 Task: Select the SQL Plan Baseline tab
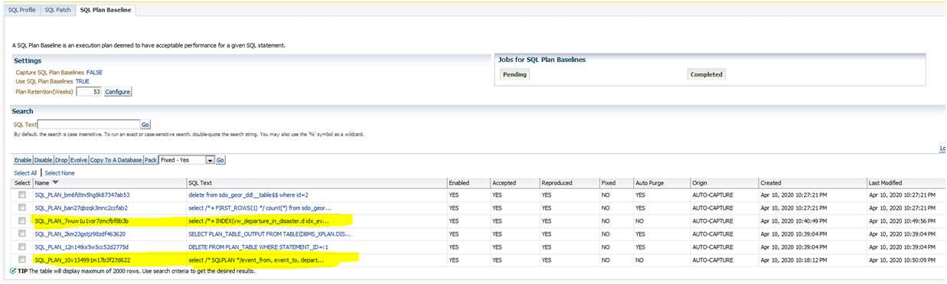(x=106, y=9)
